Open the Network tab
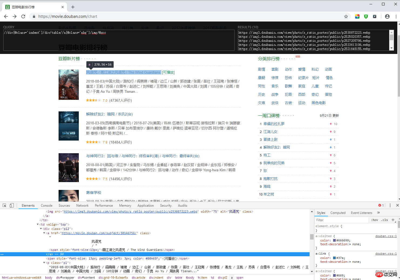This screenshot has width=400, height=280. 82,206
